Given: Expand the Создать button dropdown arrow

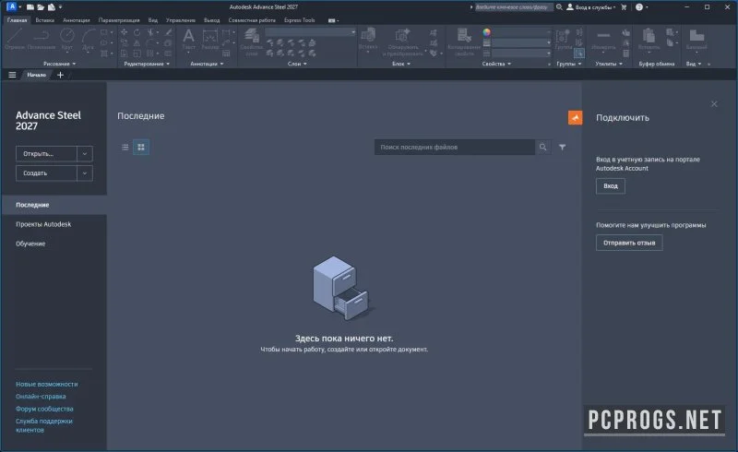Looking at the screenshot, I should [85, 173].
